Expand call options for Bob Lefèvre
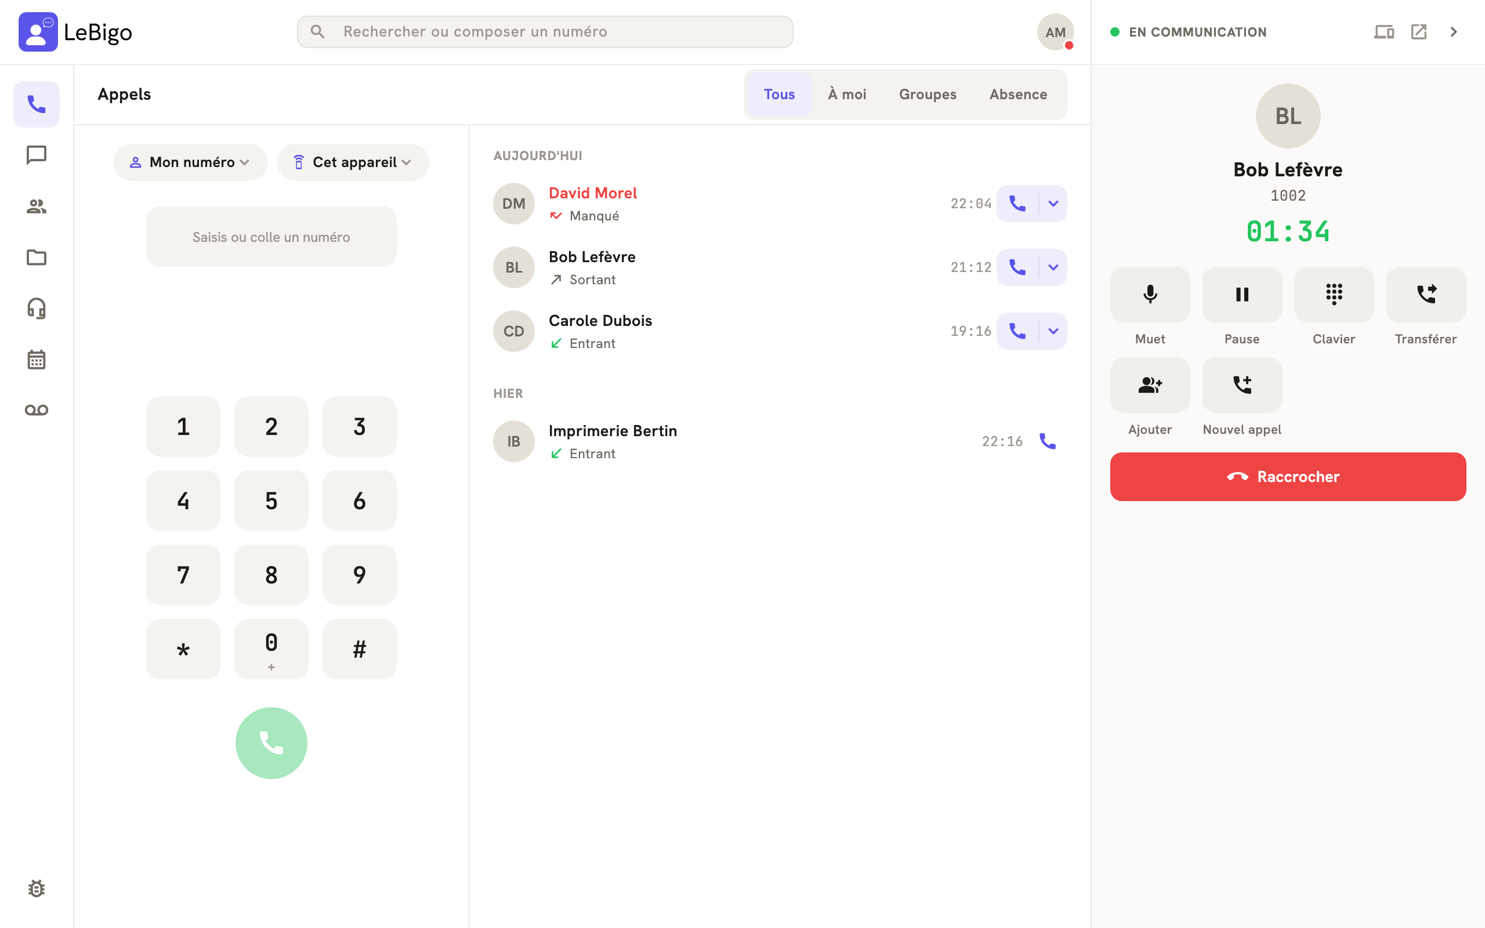1485x928 pixels. pos(1053,267)
